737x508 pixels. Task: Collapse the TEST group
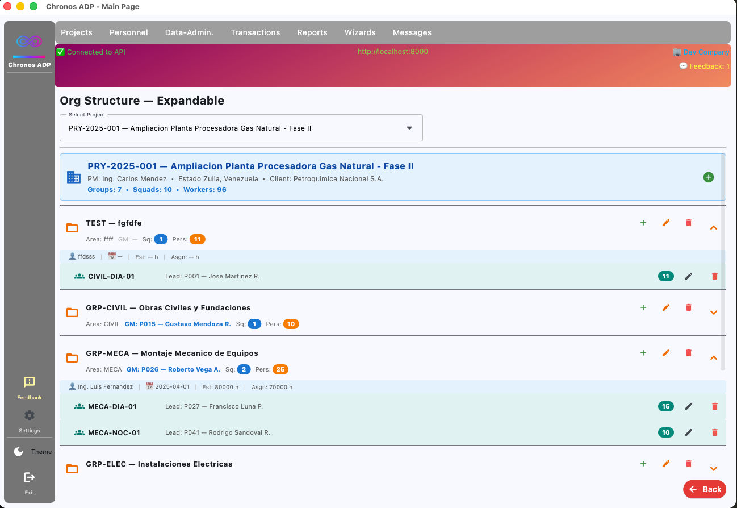coord(714,227)
